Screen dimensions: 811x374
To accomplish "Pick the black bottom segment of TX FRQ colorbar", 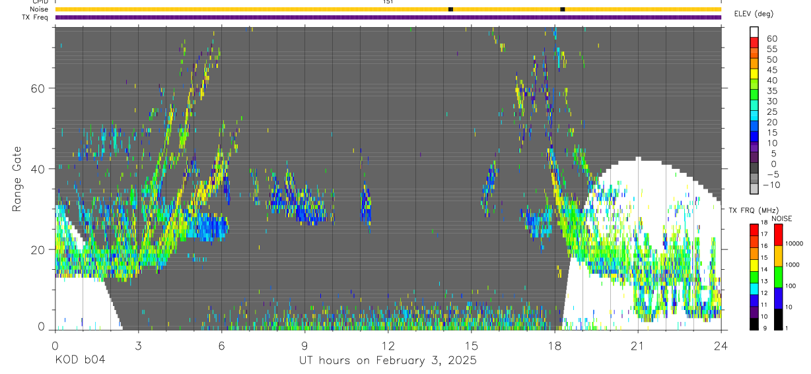I will coord(754,324).
